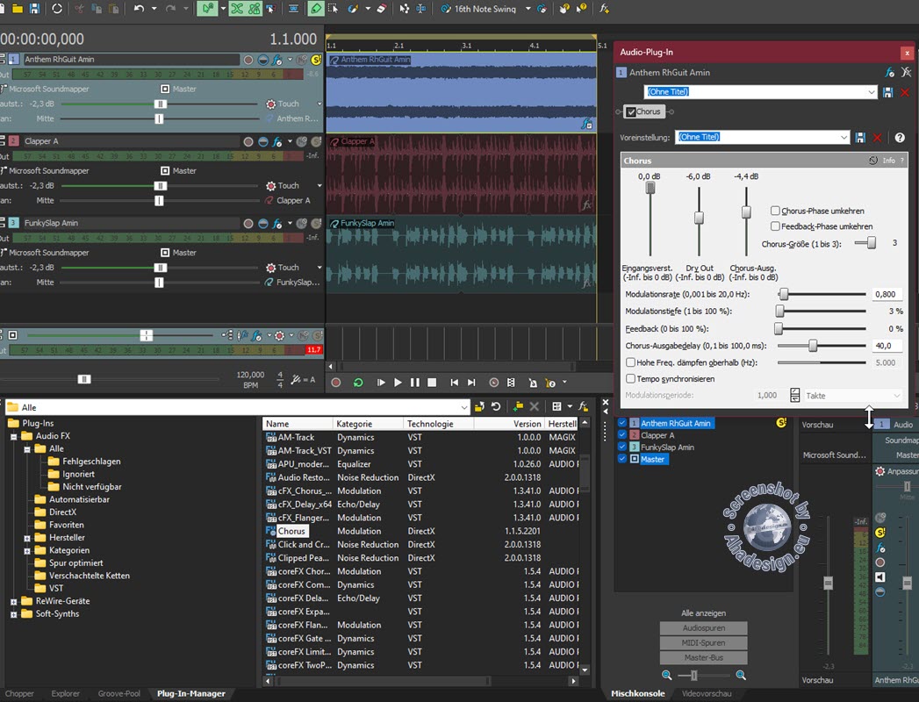
Task: Expand the ReWire-Geräte tree node
Action: 13,602
